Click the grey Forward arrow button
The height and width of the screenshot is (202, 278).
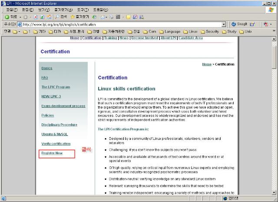(x=25, y=17)
